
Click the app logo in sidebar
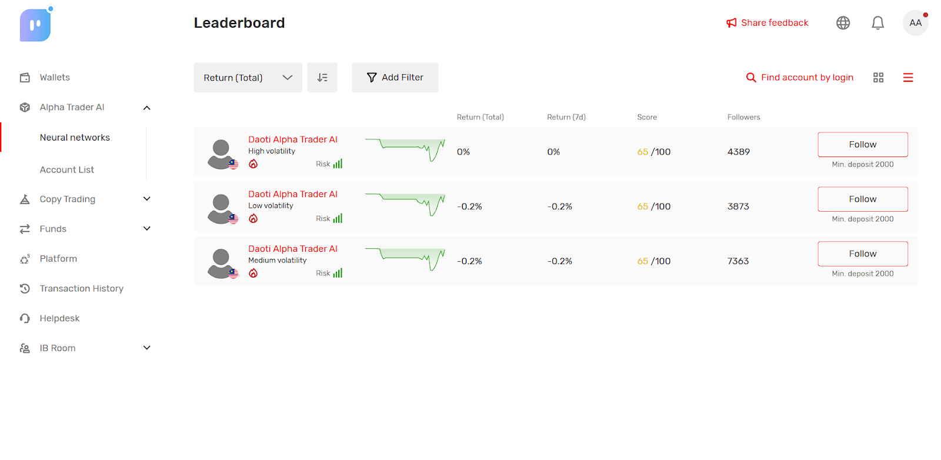[35, 25]
